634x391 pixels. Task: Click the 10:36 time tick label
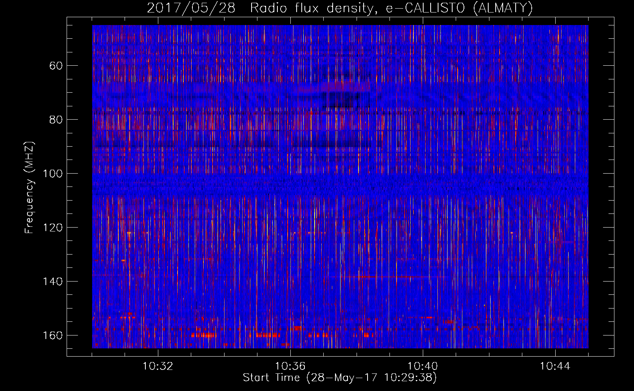click(x=290, y=366)
